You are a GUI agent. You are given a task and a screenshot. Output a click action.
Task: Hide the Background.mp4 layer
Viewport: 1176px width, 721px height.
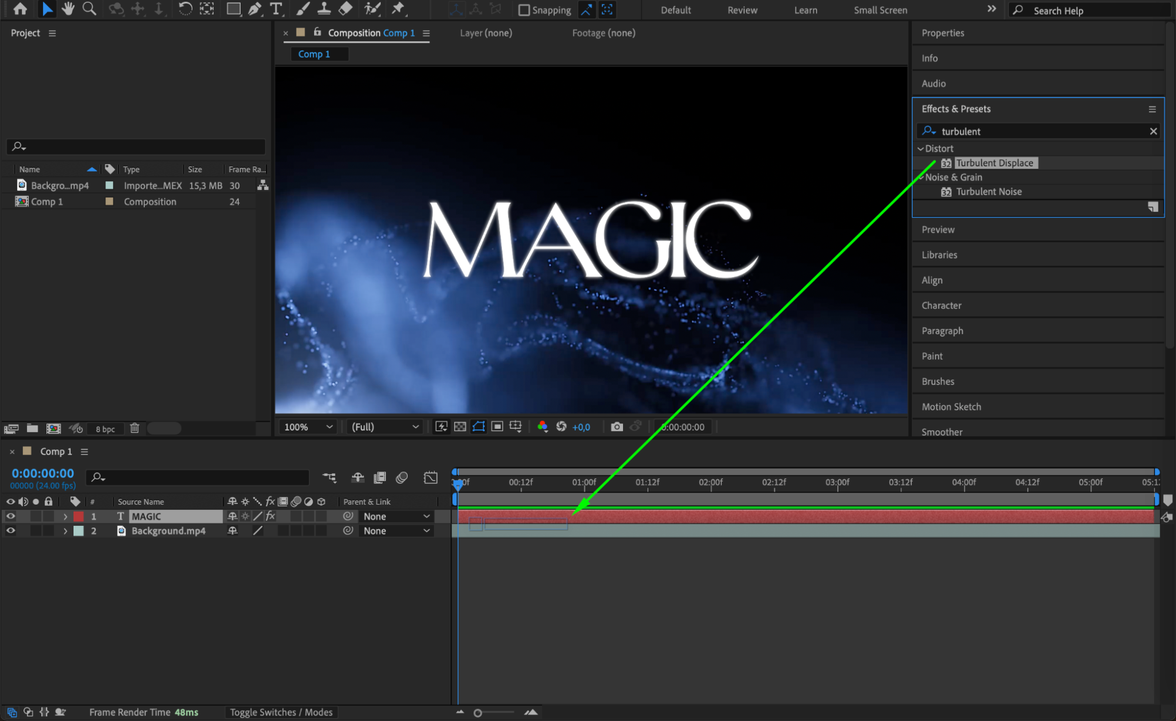click(11, 530)
